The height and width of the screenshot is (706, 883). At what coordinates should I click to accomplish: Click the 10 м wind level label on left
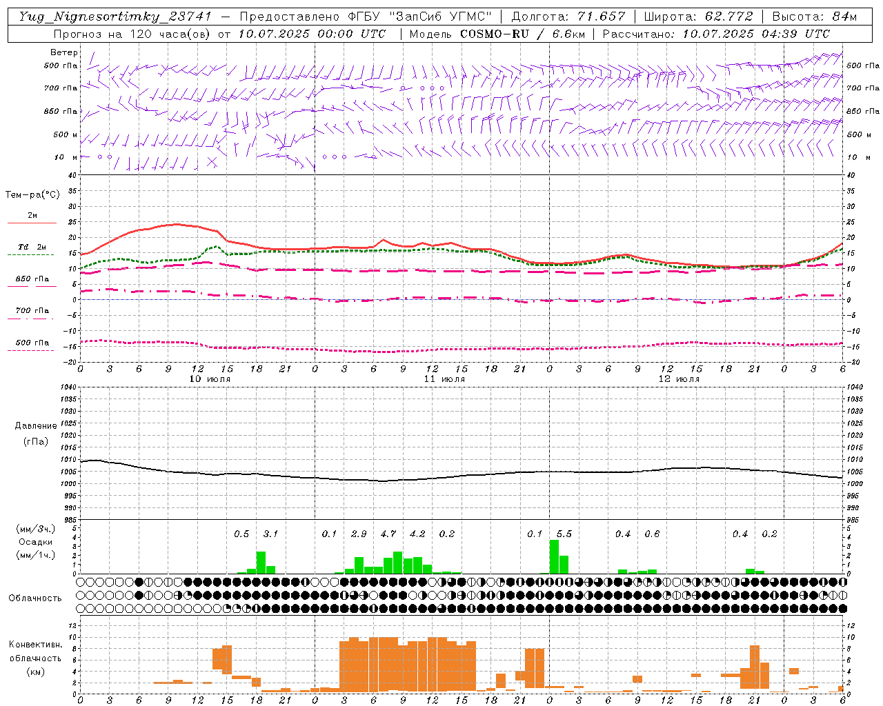66,158
